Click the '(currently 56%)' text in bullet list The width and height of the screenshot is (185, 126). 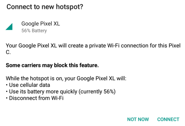tap(97, 91)
